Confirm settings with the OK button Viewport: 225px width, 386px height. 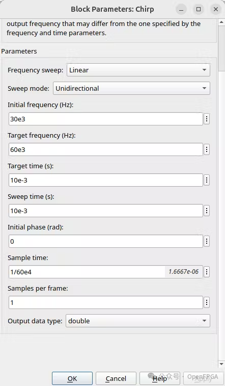pos(72,378)
